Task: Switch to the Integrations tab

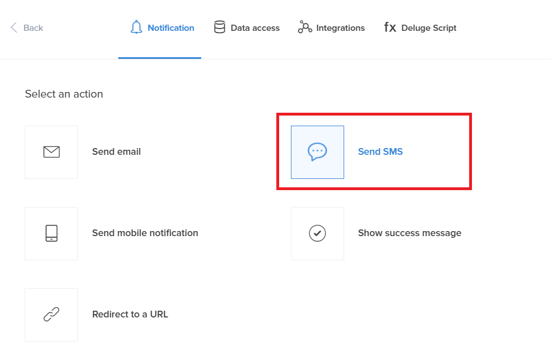Action: click(x=340, y=28)
